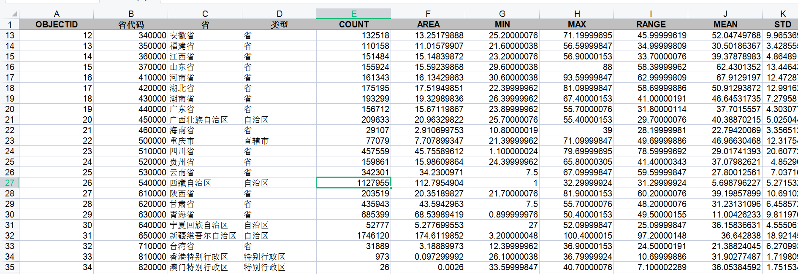The height and width of the screenshot is (274, 798).
Task: Select cell containing 西藏自治区
Action: coord(205,183)
